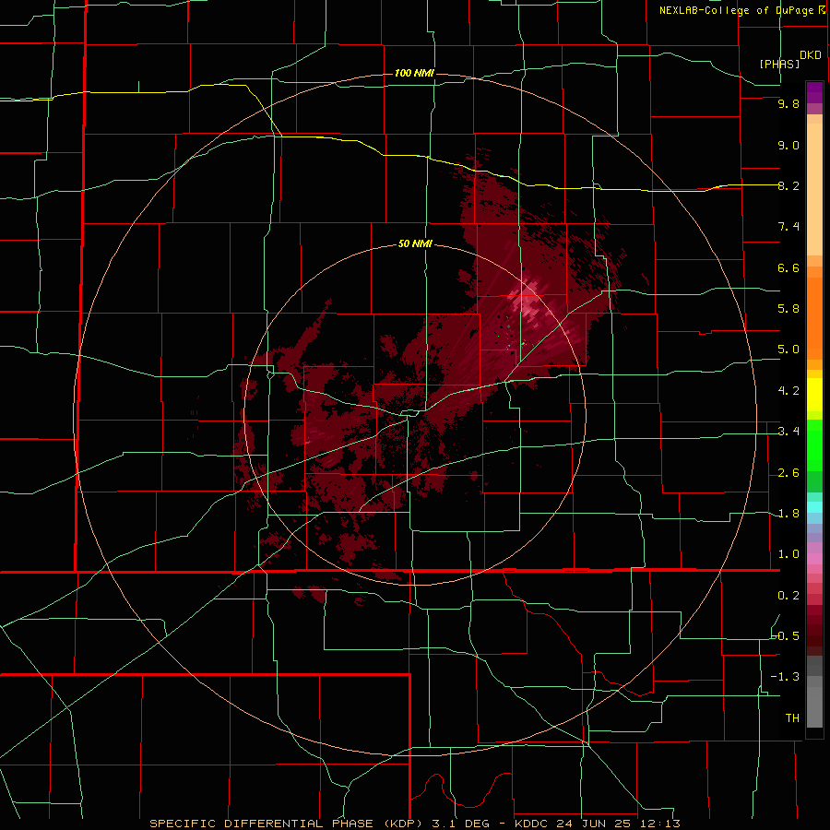
Task: Click the TH threshold label on the scale
Action: coord(792,718)
